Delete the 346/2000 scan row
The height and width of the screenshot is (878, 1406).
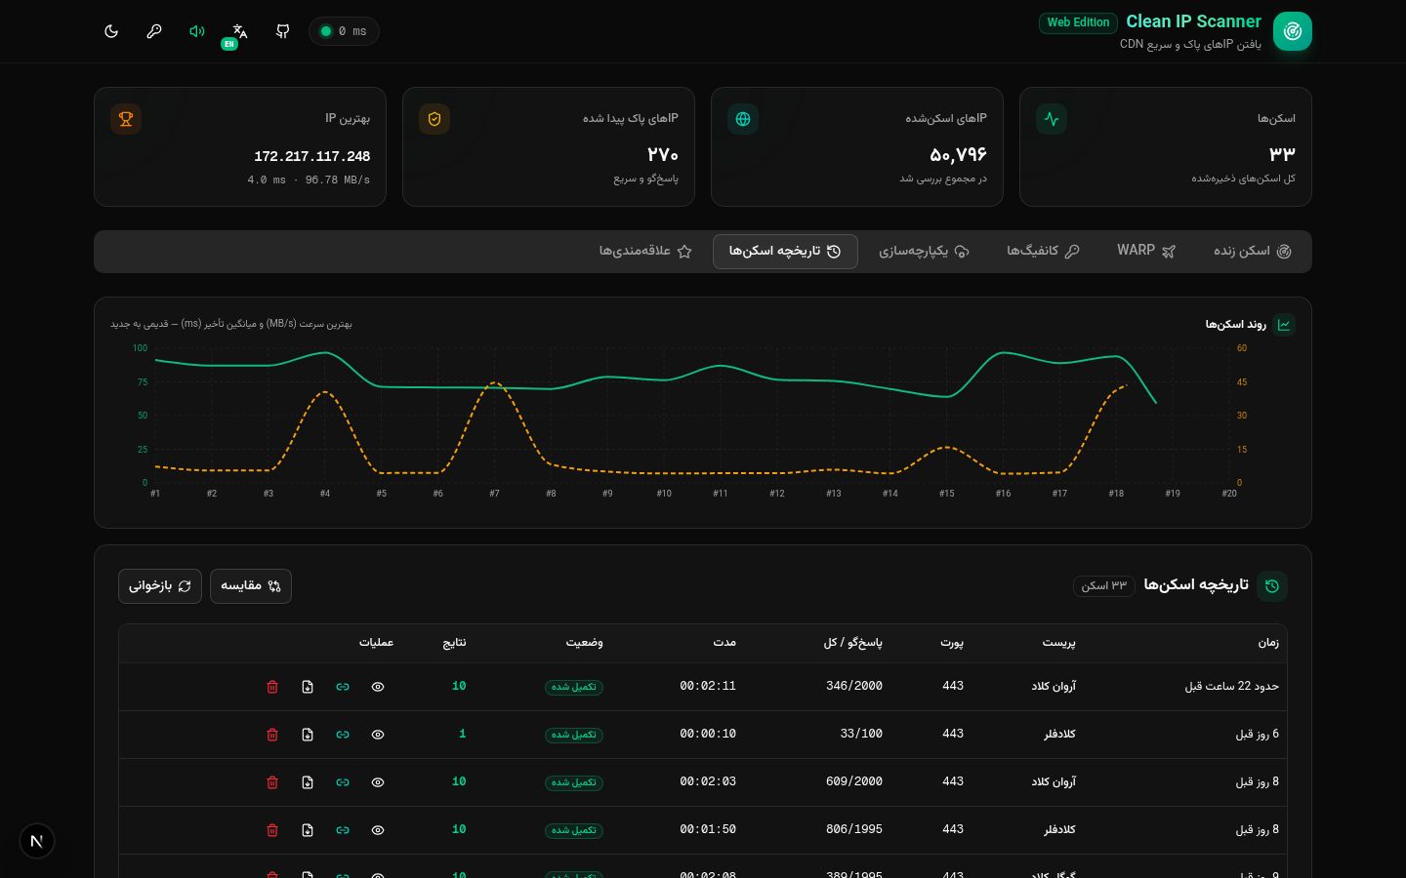pyautogui.click(x=272, y=687)
